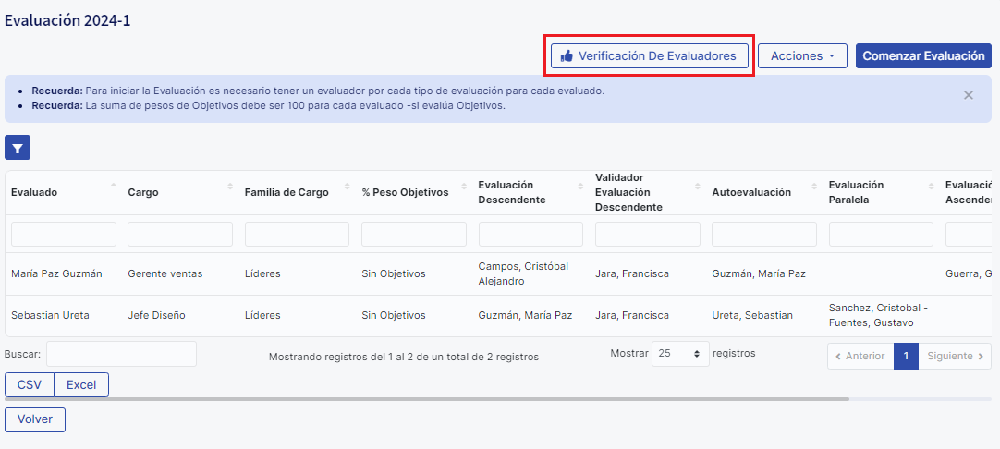Go to Anterior page
The height and width of the screenshot is (449, 1000).
point(860,356)
